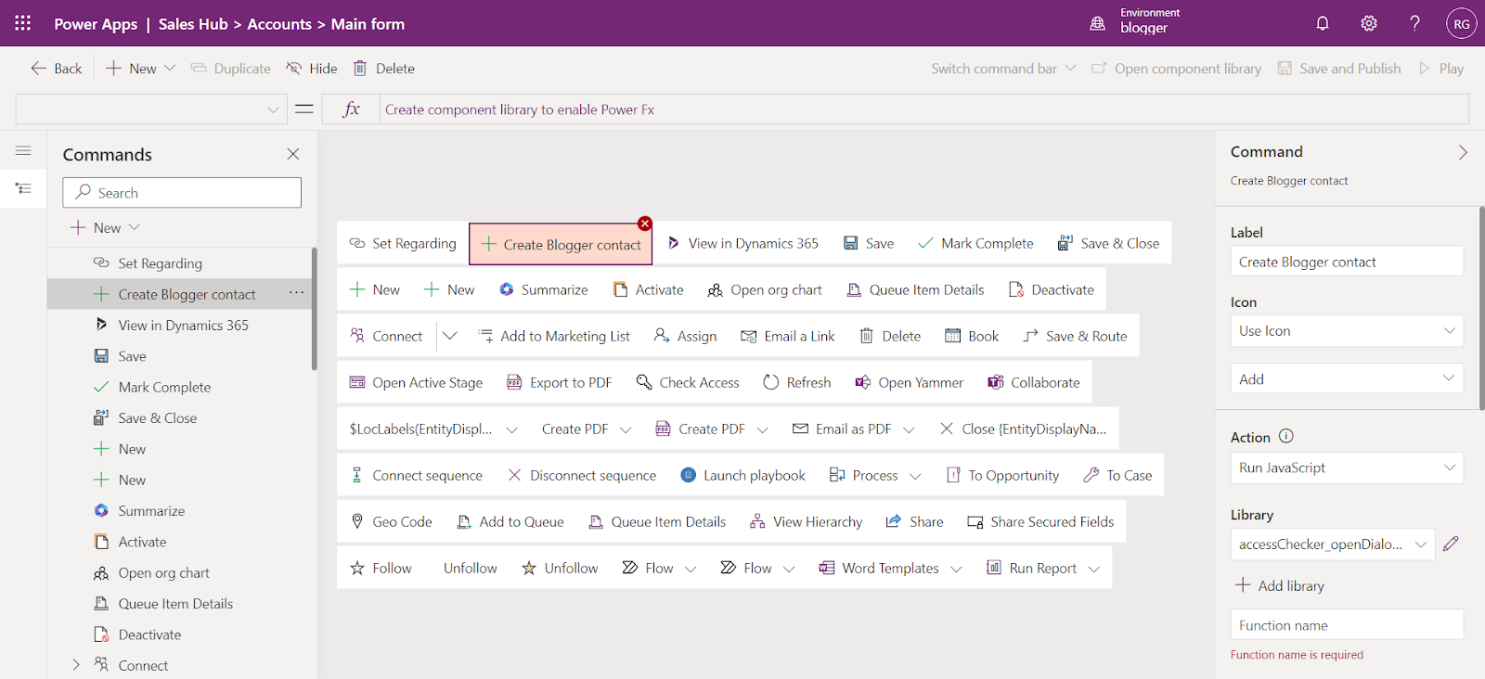Open the New dropdown in Commands panel
The height and width of the screenshot is (679, 1485).
105,228
